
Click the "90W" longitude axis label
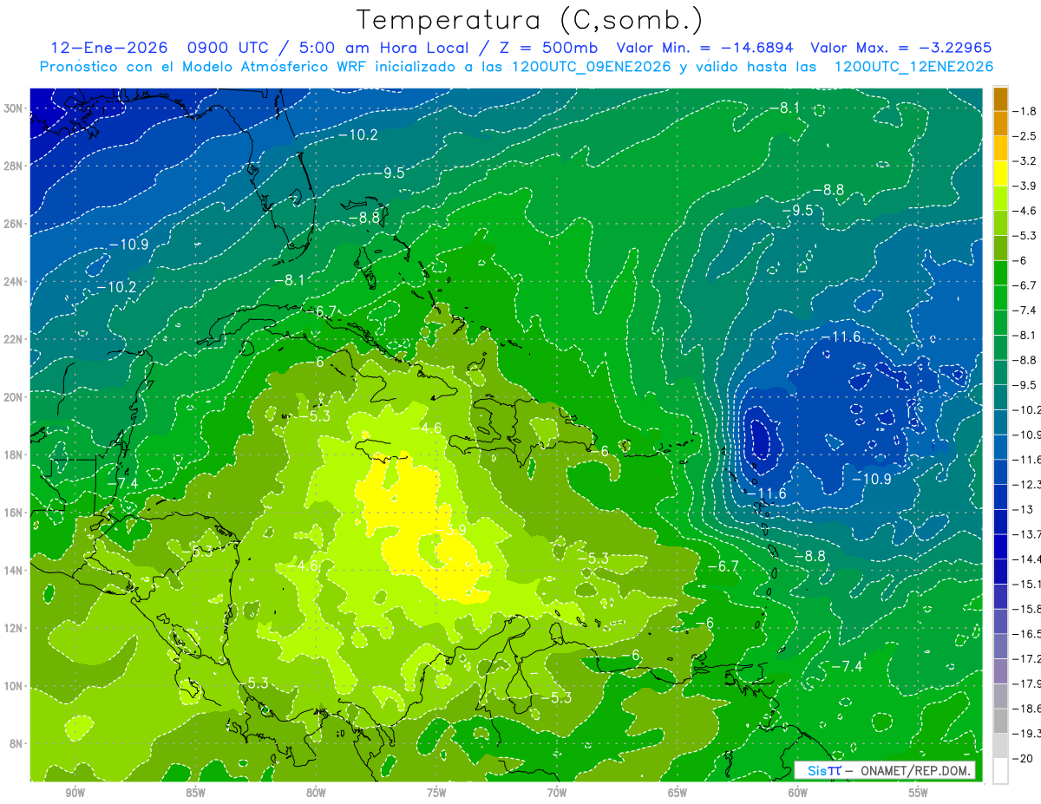point(75,793)
